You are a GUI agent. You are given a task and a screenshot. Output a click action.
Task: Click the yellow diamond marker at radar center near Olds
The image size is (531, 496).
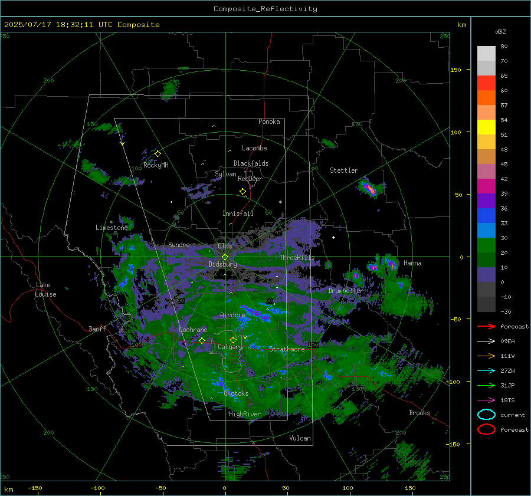(x=225, y=257)
